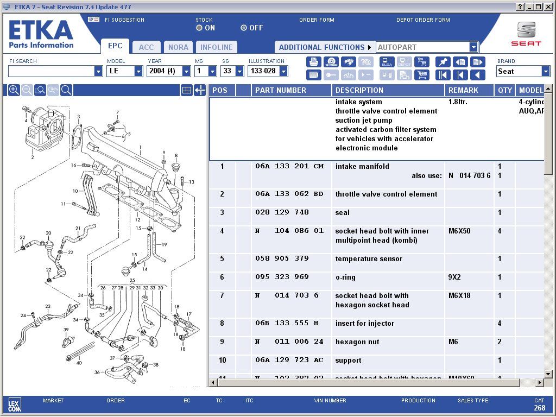Image resolution: width=556 pixels, height=417 pixels.
Task: Click the vertical scrollbar up arrow
Action: pos(548,89)
